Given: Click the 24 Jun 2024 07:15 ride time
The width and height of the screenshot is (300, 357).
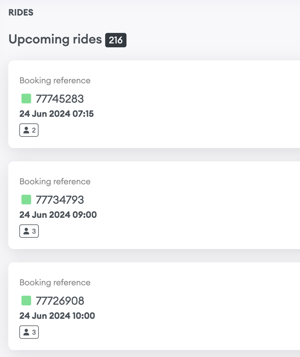Looking at the screenshot, I should coord(57,114).
